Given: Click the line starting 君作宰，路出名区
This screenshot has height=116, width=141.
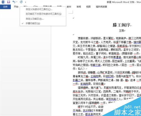Looking at the screenshot, I should click(107, 53).
